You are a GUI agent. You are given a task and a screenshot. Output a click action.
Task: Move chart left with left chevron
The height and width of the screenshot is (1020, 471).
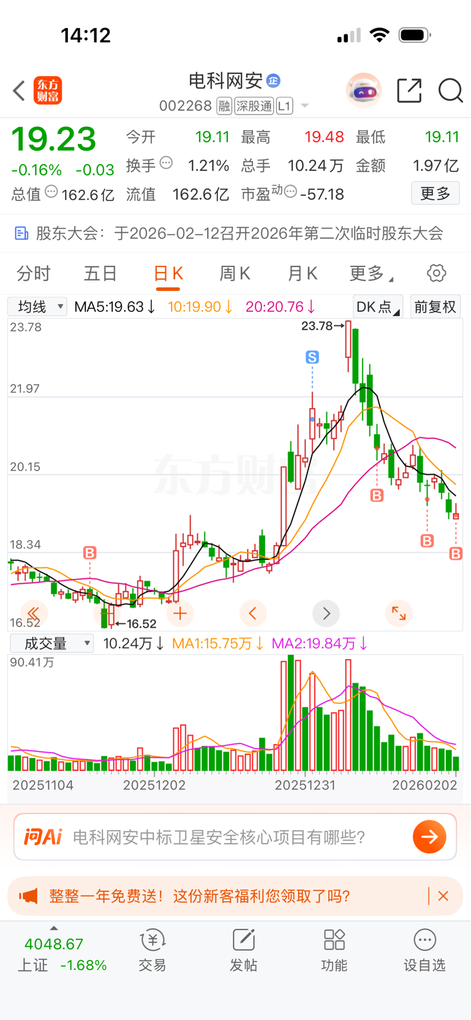click(252, 613)
